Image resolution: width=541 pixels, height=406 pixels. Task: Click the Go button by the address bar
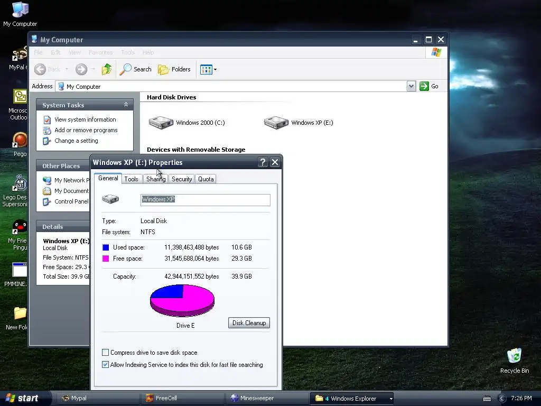[x=429, y=86]
